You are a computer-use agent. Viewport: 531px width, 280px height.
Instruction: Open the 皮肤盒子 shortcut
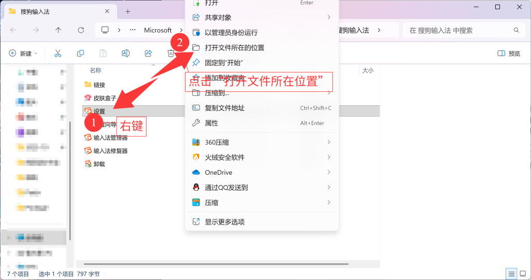(x=104, y=98)
